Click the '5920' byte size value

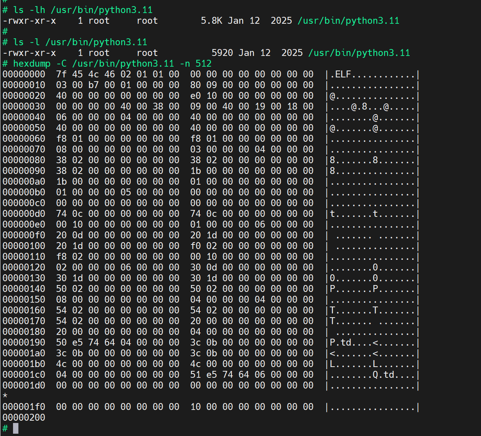pyautogui.click(x=222, y=53)
